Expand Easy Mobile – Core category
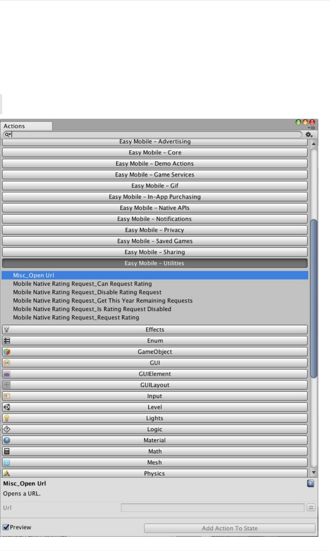The image size is (330, 551). tap(155, 152)
